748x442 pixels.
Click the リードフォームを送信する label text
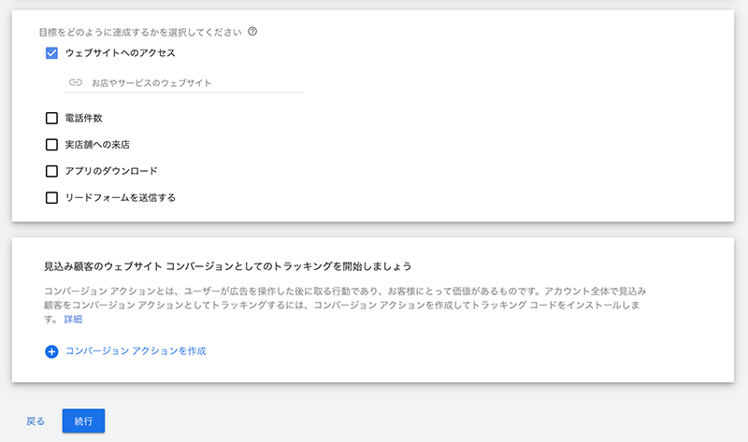click(121, 197)
